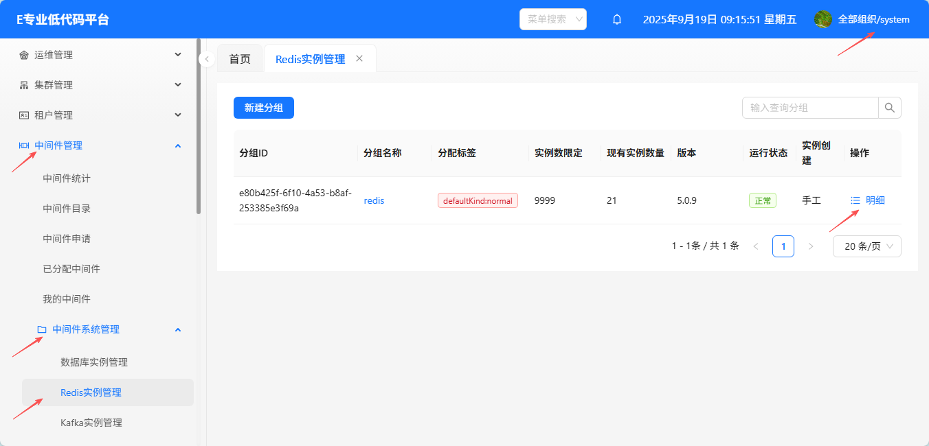The height and width of the screenshot is (446, 929).
Task: Click the 集群管理 sidebar icon
Action: coord(24,85)
